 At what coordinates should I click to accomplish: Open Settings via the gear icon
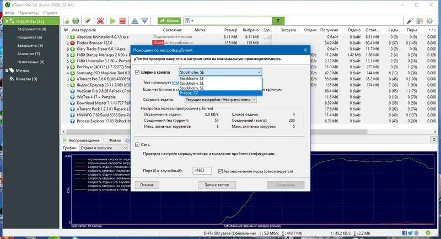(x=429, y=21)
